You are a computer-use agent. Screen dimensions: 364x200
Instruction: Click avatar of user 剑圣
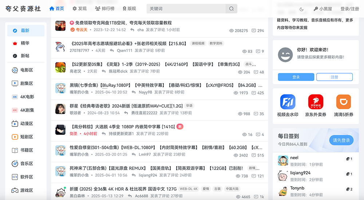60,130
